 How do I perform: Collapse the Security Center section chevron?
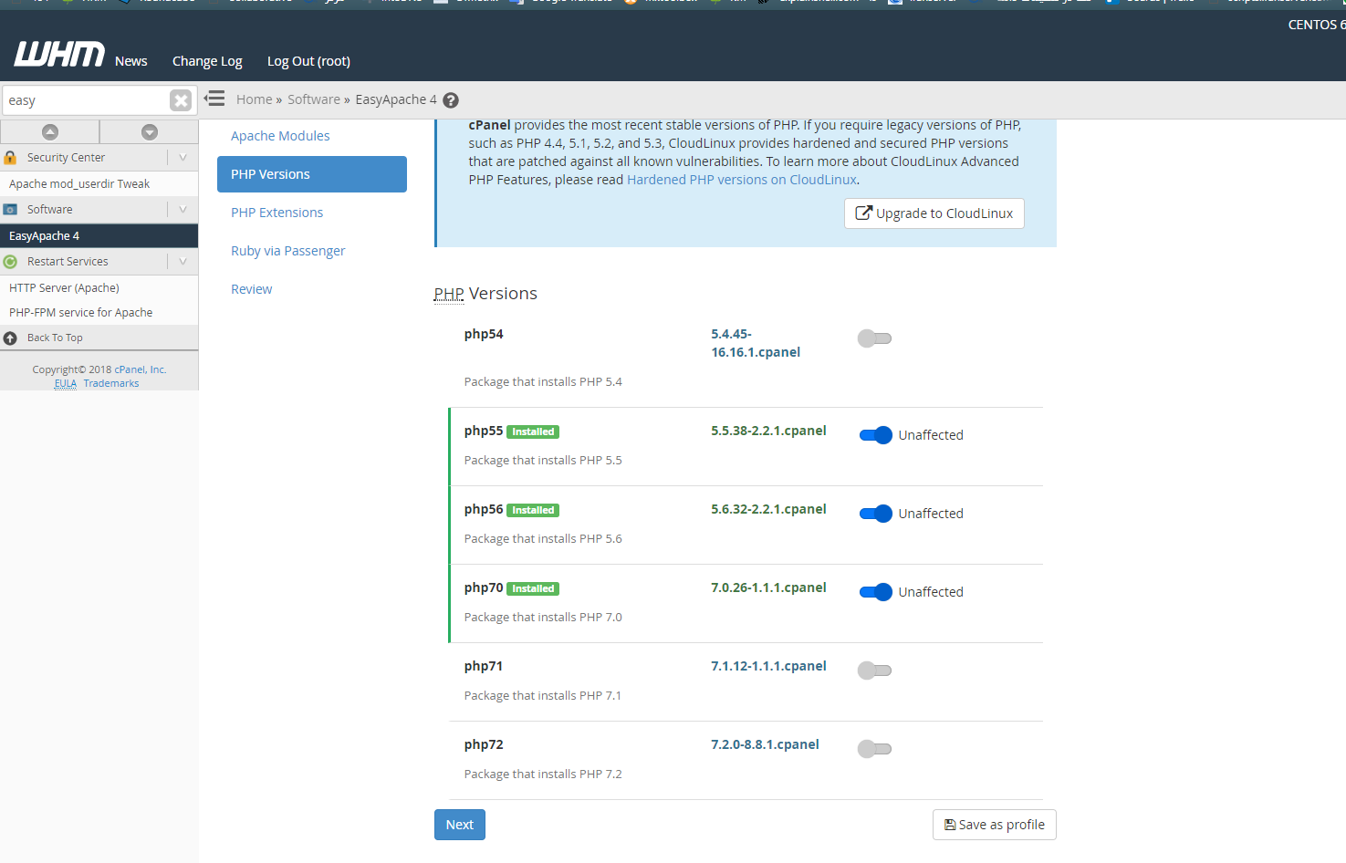(x=183, y=158)
